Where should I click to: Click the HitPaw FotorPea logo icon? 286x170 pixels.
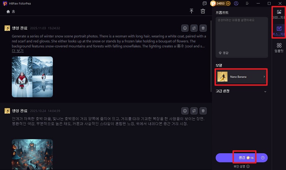coord(5,4)
